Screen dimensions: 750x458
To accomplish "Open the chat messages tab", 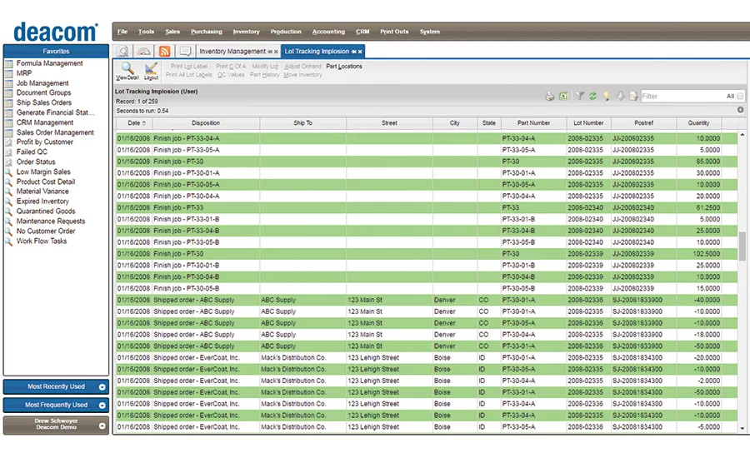I will click(x=185, y=51).
